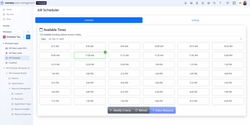Click the Refresh button

141,110
